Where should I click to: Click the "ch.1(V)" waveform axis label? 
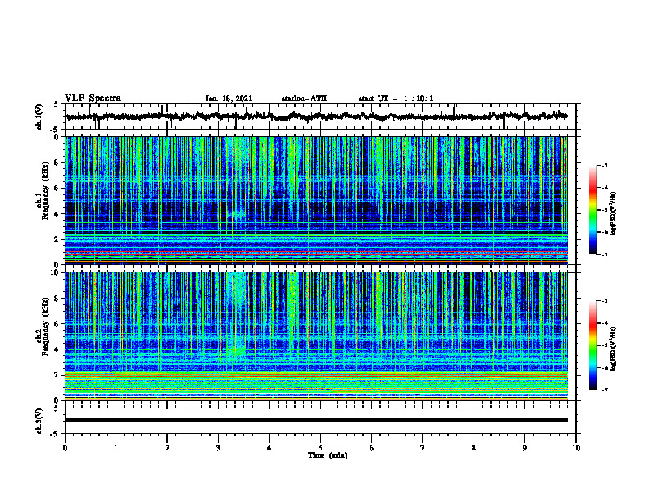(x=39, y=116)
